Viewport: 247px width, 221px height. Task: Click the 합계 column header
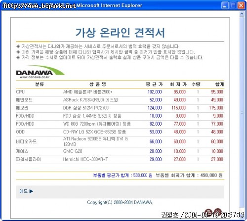(x=219, y=85)
